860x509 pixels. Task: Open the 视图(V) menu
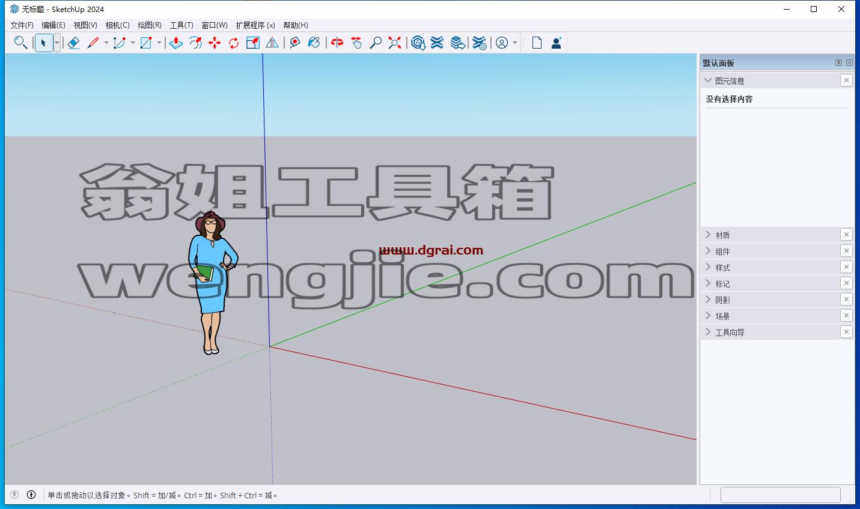click(x=85, y=25)
